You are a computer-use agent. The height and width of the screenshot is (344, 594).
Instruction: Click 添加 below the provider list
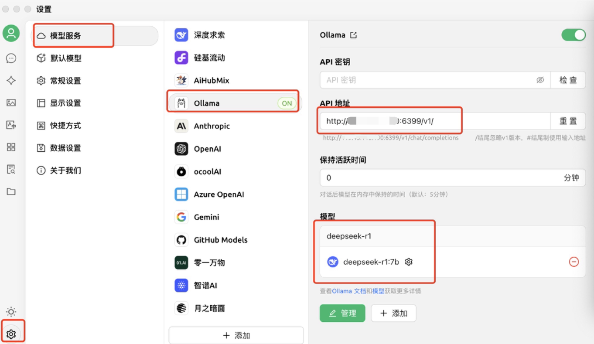(236, 335)
